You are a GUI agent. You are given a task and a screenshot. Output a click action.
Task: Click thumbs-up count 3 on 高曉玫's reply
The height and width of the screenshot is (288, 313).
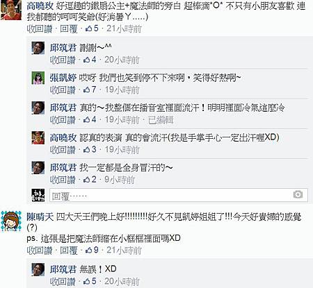point(90,150)
